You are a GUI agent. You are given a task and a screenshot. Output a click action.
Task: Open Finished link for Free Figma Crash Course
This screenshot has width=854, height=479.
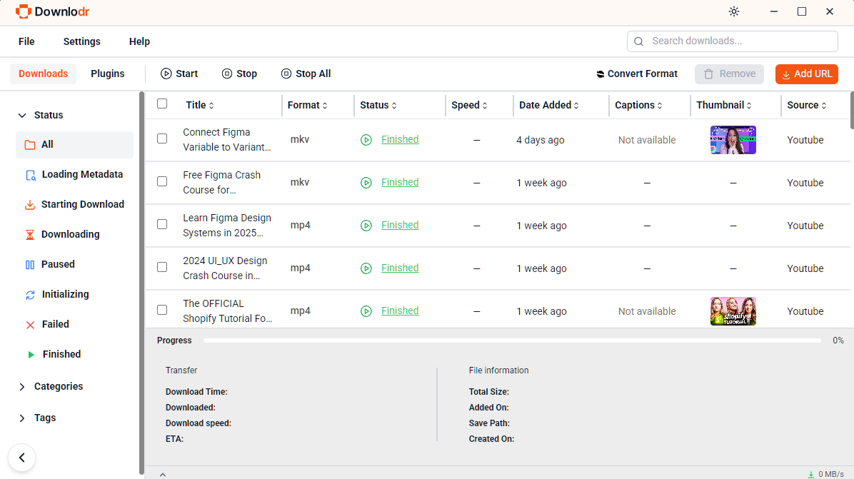click(399, 182)
